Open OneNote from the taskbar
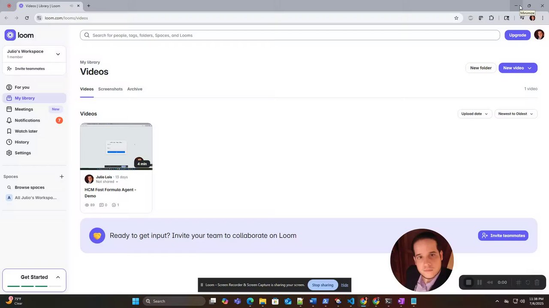 [401, 301]
